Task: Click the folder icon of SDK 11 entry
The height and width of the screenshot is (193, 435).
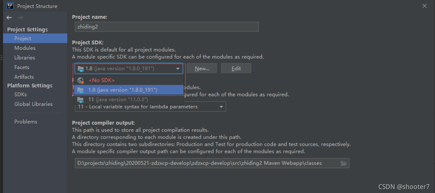Action: [x=81, y=99]
